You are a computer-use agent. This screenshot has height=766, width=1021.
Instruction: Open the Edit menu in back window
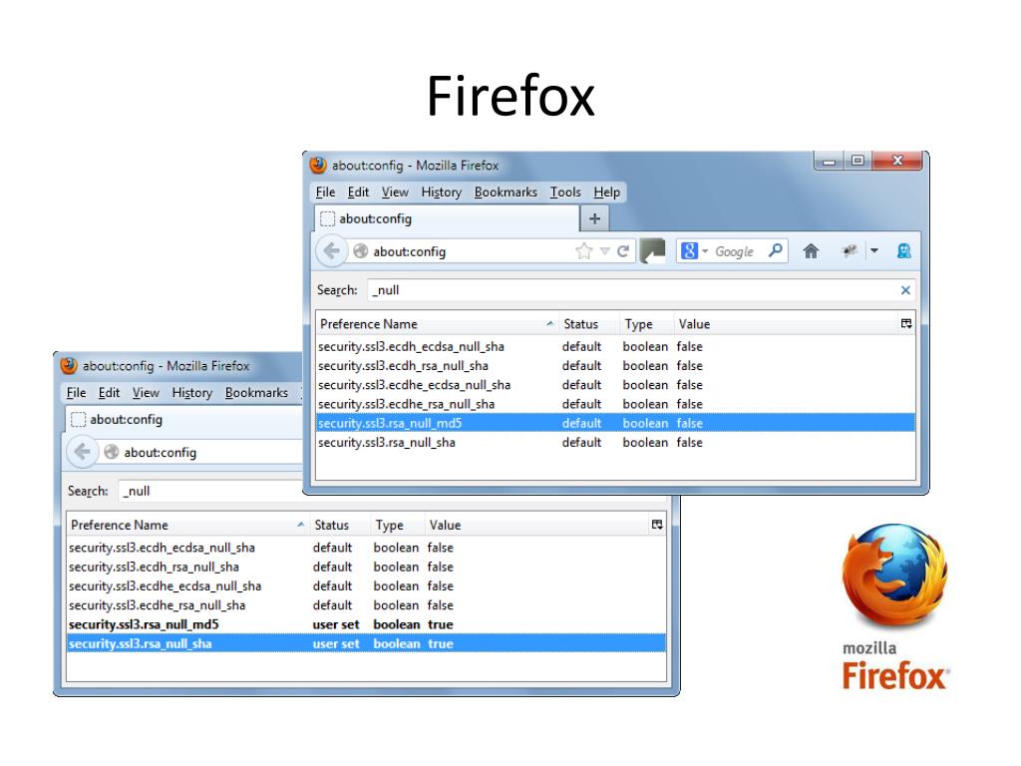coord(109,393)
